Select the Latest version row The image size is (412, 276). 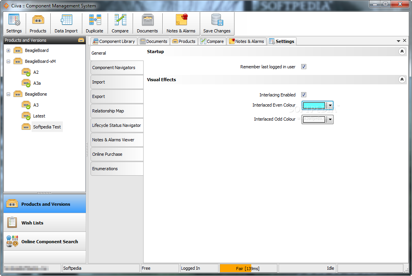[x=39, y=116]
